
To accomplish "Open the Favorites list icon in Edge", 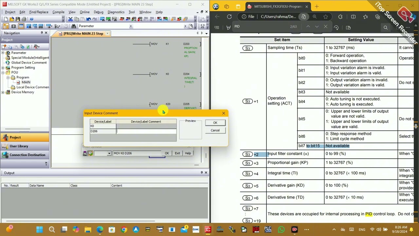I will click(366, 17).
